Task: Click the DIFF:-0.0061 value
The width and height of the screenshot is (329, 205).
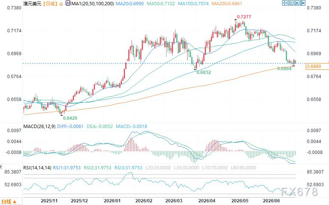Action: pos(70,127)
